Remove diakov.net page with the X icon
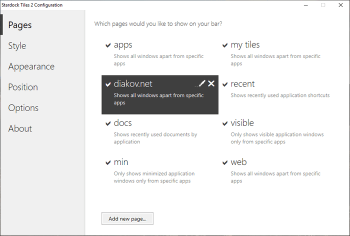The image size is (350, 236). pos(211,83)
